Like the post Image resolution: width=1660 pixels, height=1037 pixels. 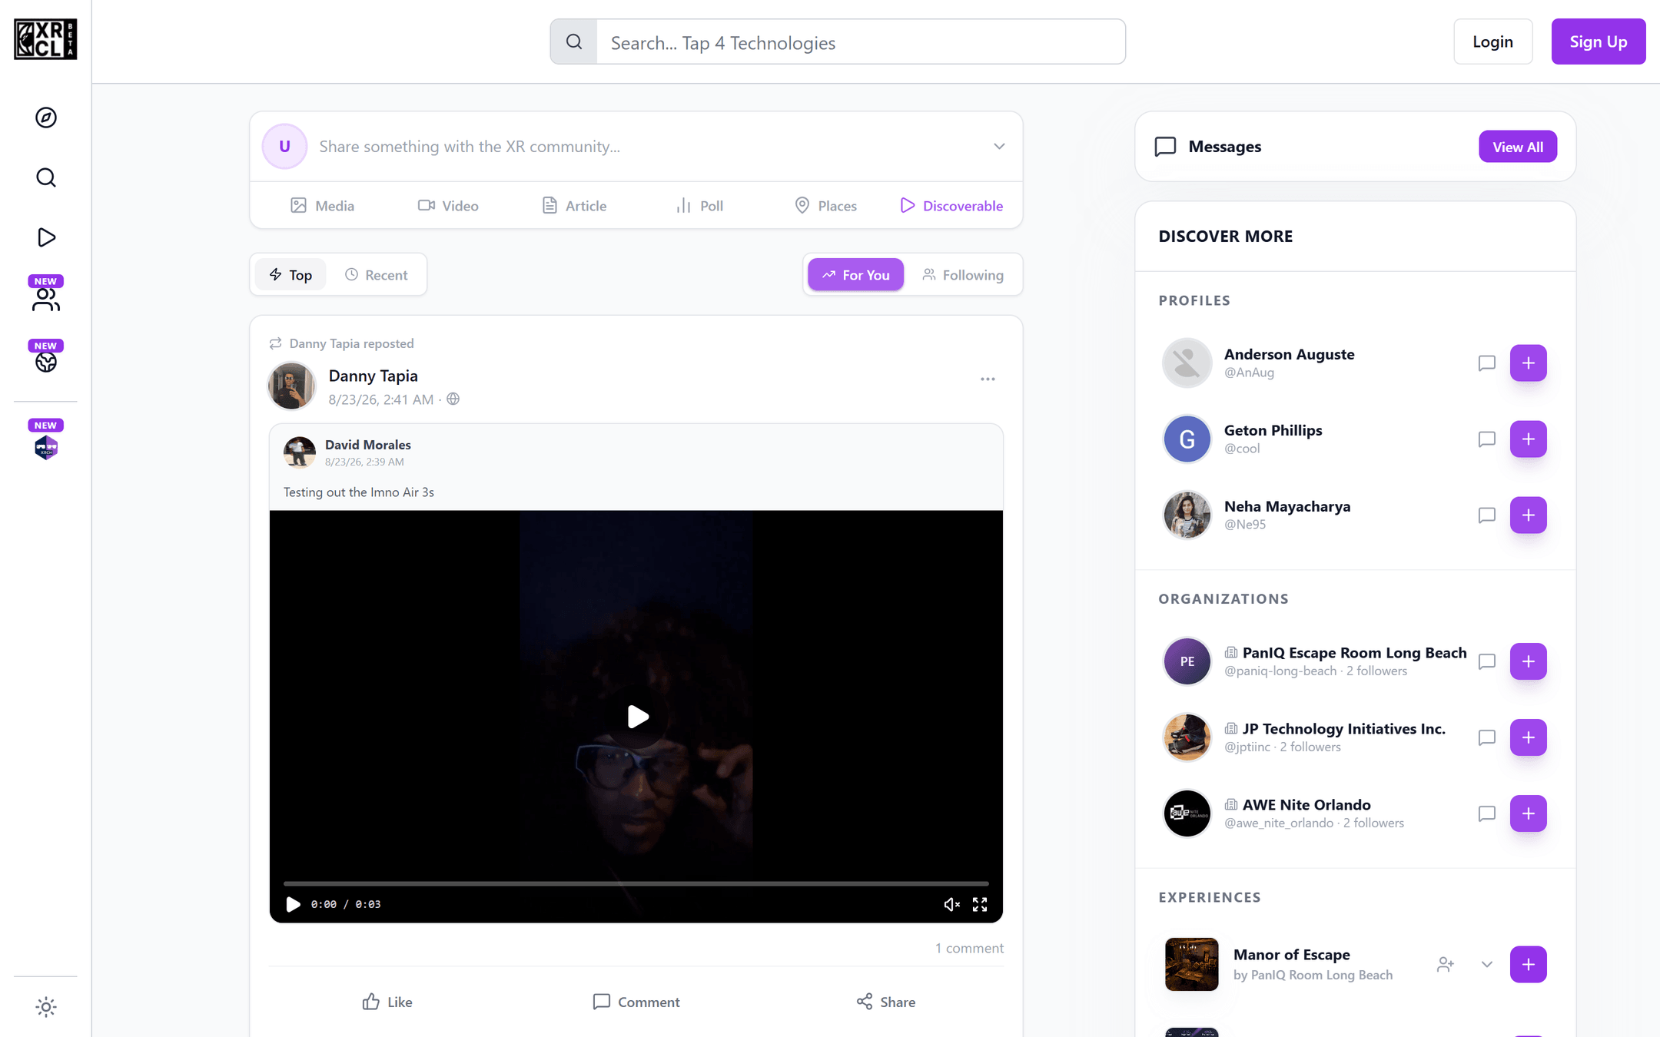tap(387, 1002)
